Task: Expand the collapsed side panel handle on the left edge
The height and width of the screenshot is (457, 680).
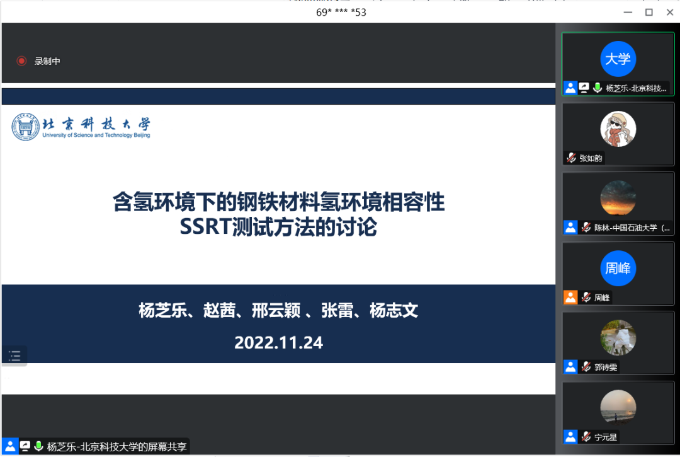Action: pos(13,356)
